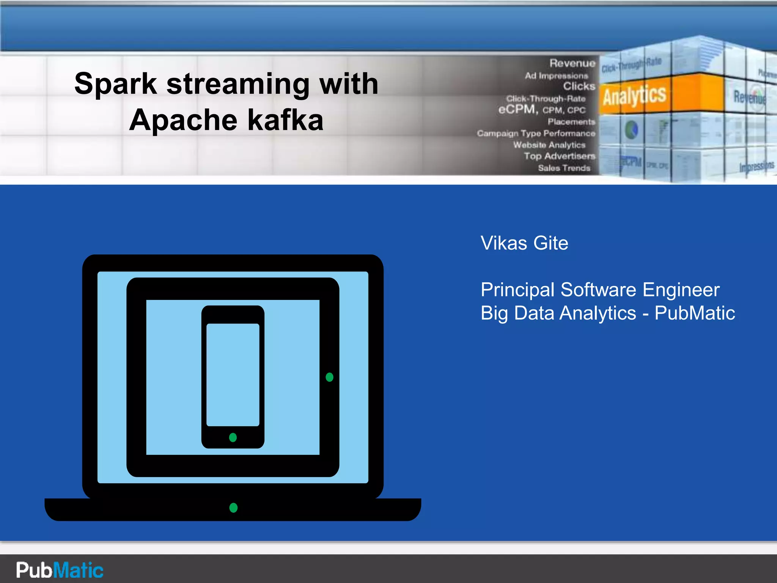The width and height of the screenshot is (777, 583).
Task: Click the green dot on laptop base
Action: pyautogui.click(x=233, y=507)
